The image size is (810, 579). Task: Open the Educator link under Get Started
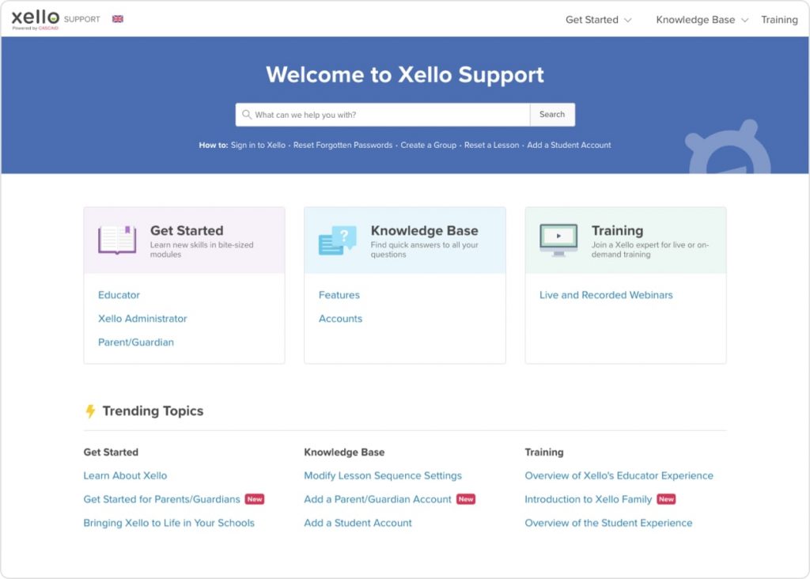[x=119, y=294]
